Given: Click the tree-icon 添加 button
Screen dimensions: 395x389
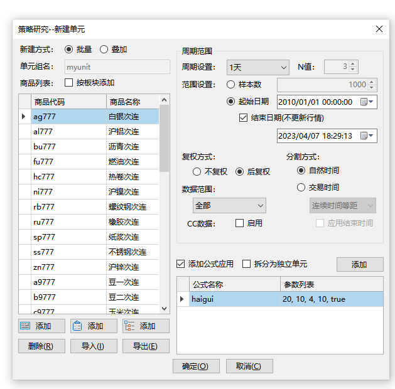Looking at the screenshot, I should click(146, 326).
